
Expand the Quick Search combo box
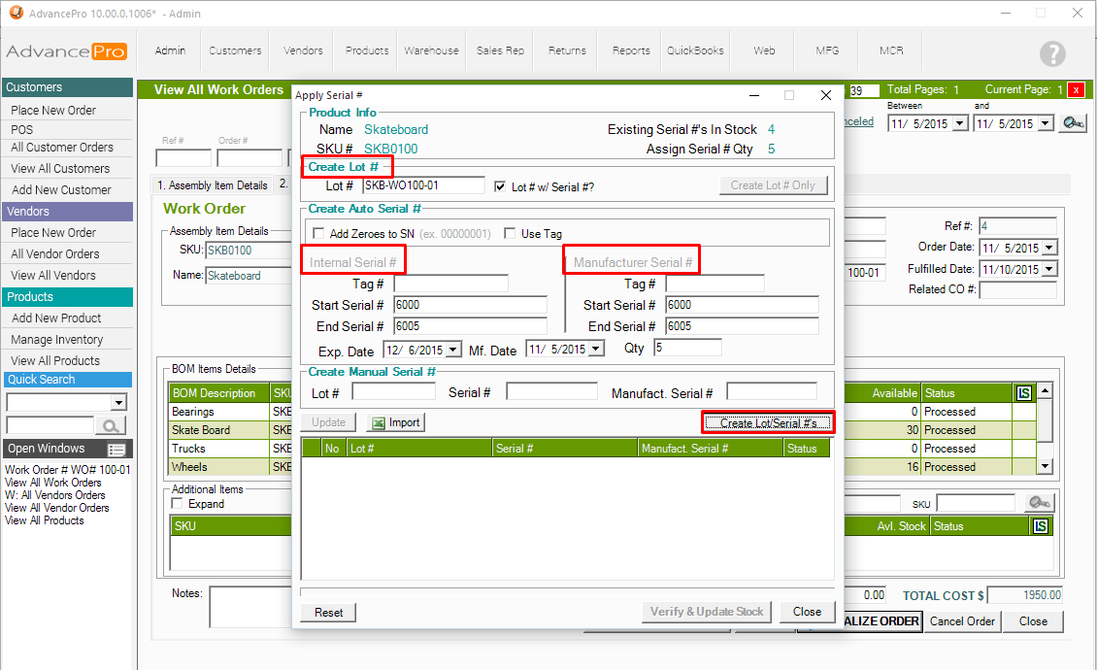point(118,403)
